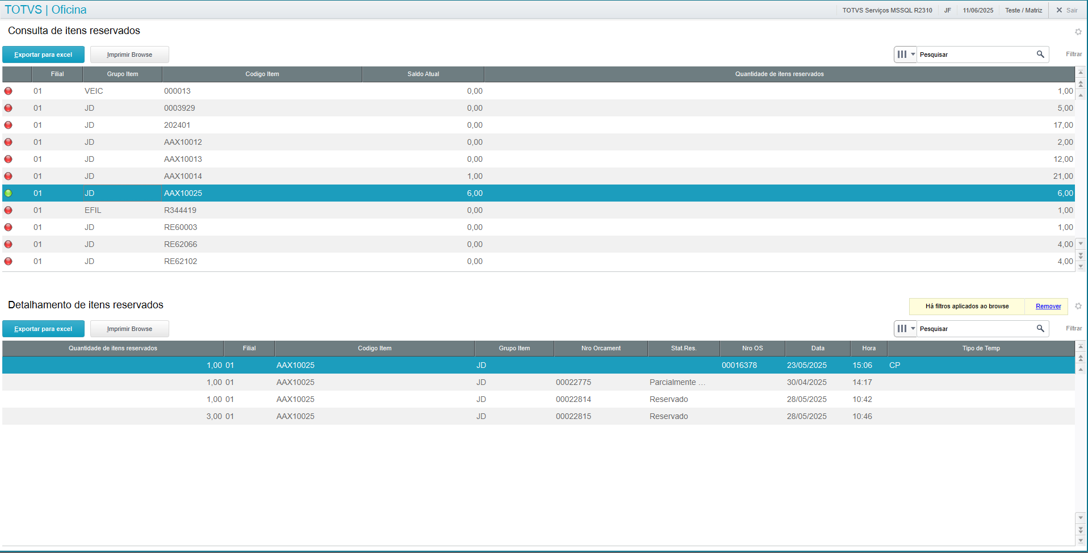The height and width of the screenshot is (553, 1088).
Task: Export upper reserved items to Excel
Action: tap(43, 55)
